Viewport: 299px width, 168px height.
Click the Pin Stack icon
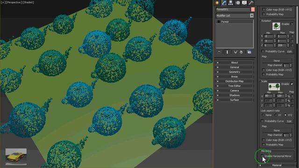click(x=219, y=52)
